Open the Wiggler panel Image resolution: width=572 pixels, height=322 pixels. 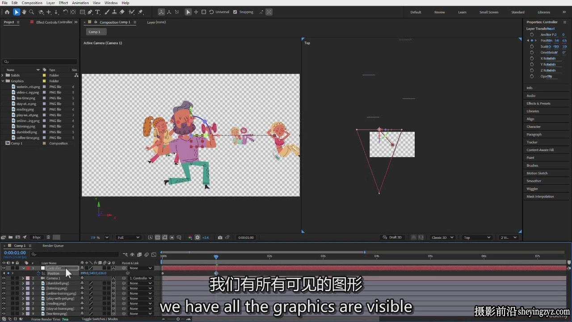click(x=532, y=189)
